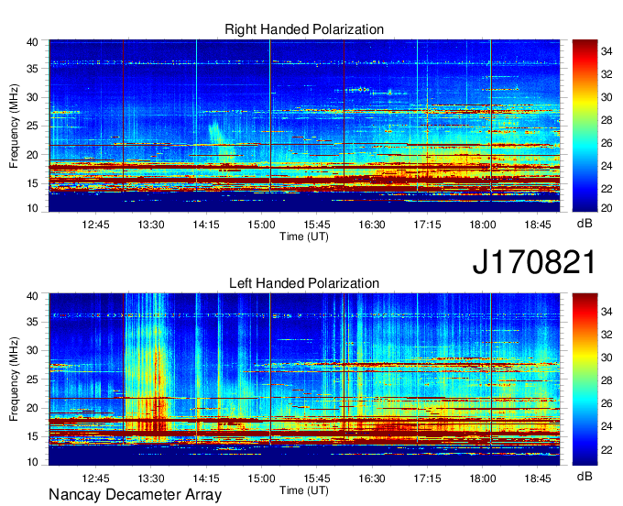This screenshot has width=623, height=506.
Task: Click the lower plot 'Frequency (MHz)' axis label
Action: pos(14,379)
